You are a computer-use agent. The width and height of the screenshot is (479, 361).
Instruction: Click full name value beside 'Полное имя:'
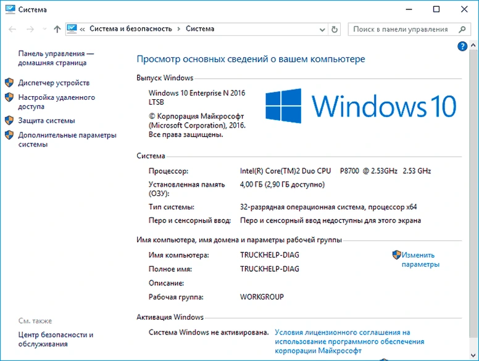point(269,269)
